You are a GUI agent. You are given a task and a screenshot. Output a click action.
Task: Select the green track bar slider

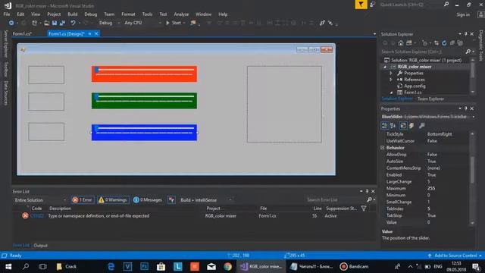pyautogui.click(x=144, y=101)
